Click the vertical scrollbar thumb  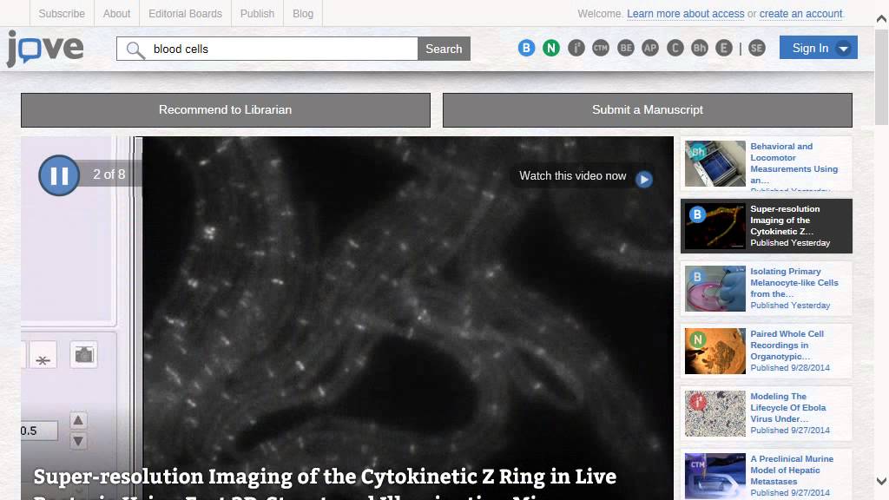[x=882, y=77]
